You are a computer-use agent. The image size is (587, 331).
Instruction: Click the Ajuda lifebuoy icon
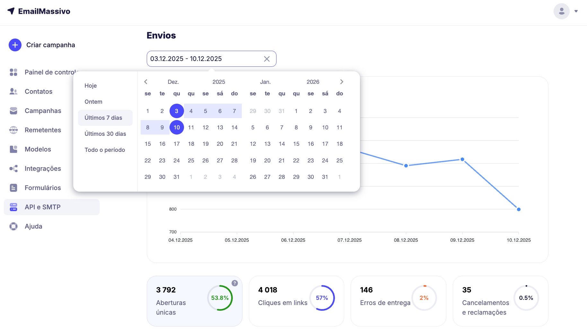pyautogui.click(x=13, y=226)
